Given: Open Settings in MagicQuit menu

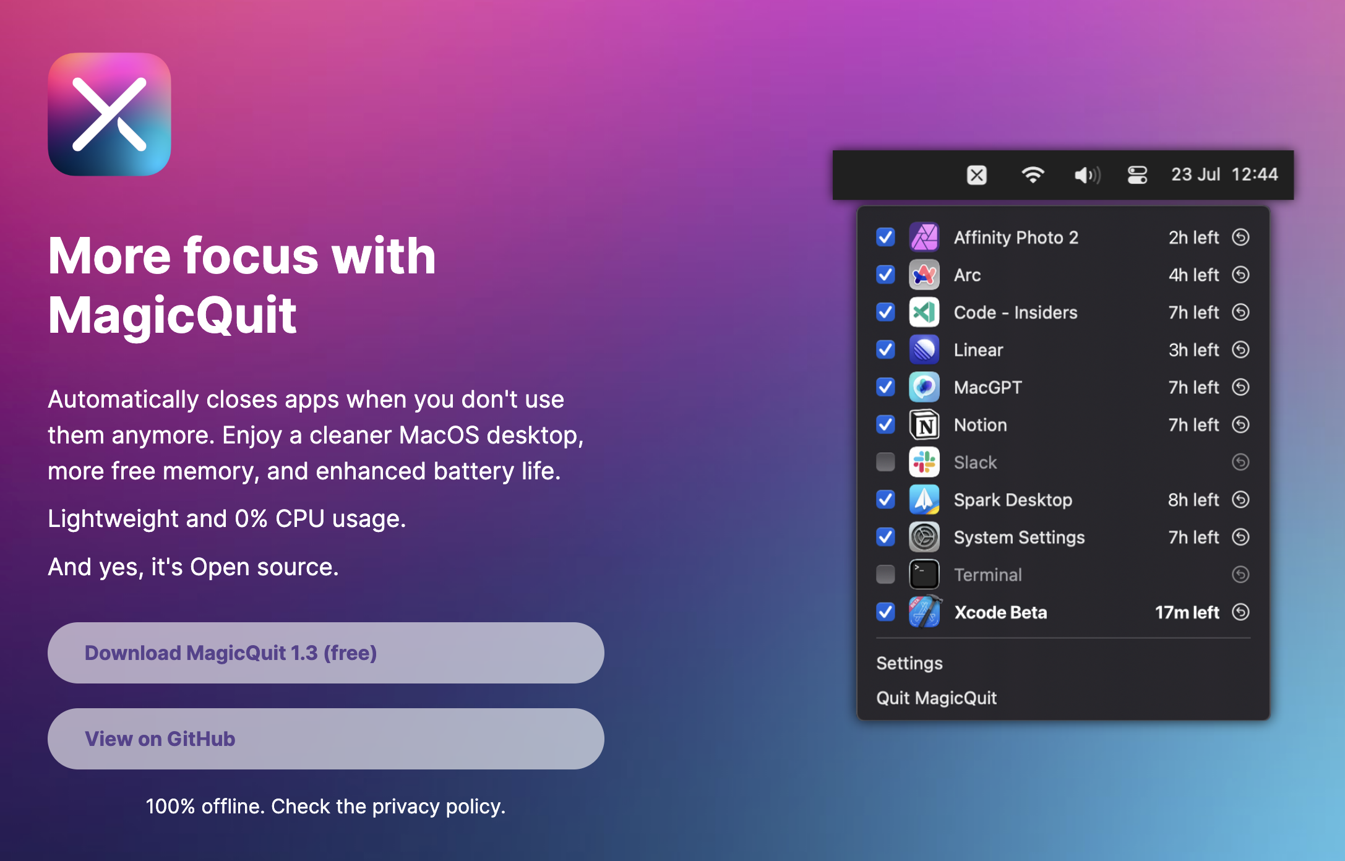Looking at the screenshot, I should pyautogui.click(x=909, y=663).
